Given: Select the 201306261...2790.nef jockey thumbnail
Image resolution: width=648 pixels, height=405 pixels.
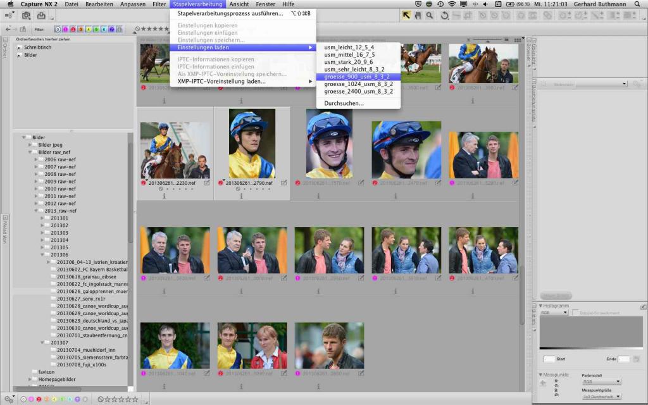Looking at the screenshot, I should click(252, 144).
